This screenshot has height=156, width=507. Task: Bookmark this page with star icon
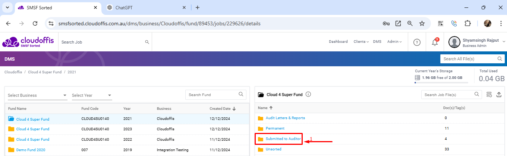click(x=422, y=23)
